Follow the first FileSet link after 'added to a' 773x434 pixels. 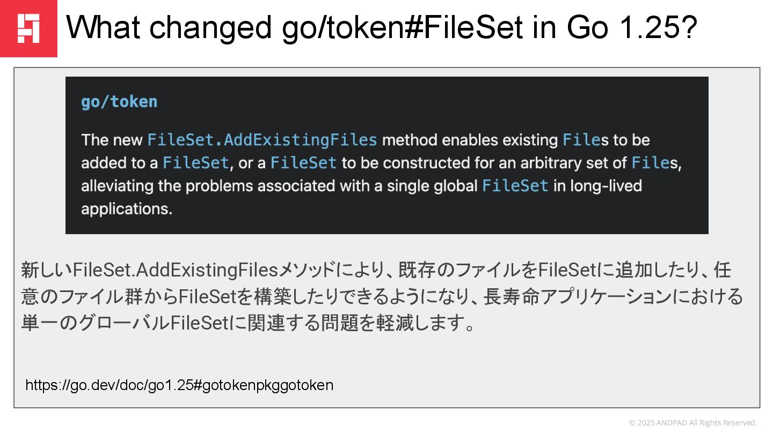196,163
